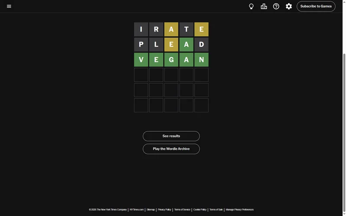Click the green A tile in PLEAD
Screen dimensions: 346x216
click(x=186, y=44)
